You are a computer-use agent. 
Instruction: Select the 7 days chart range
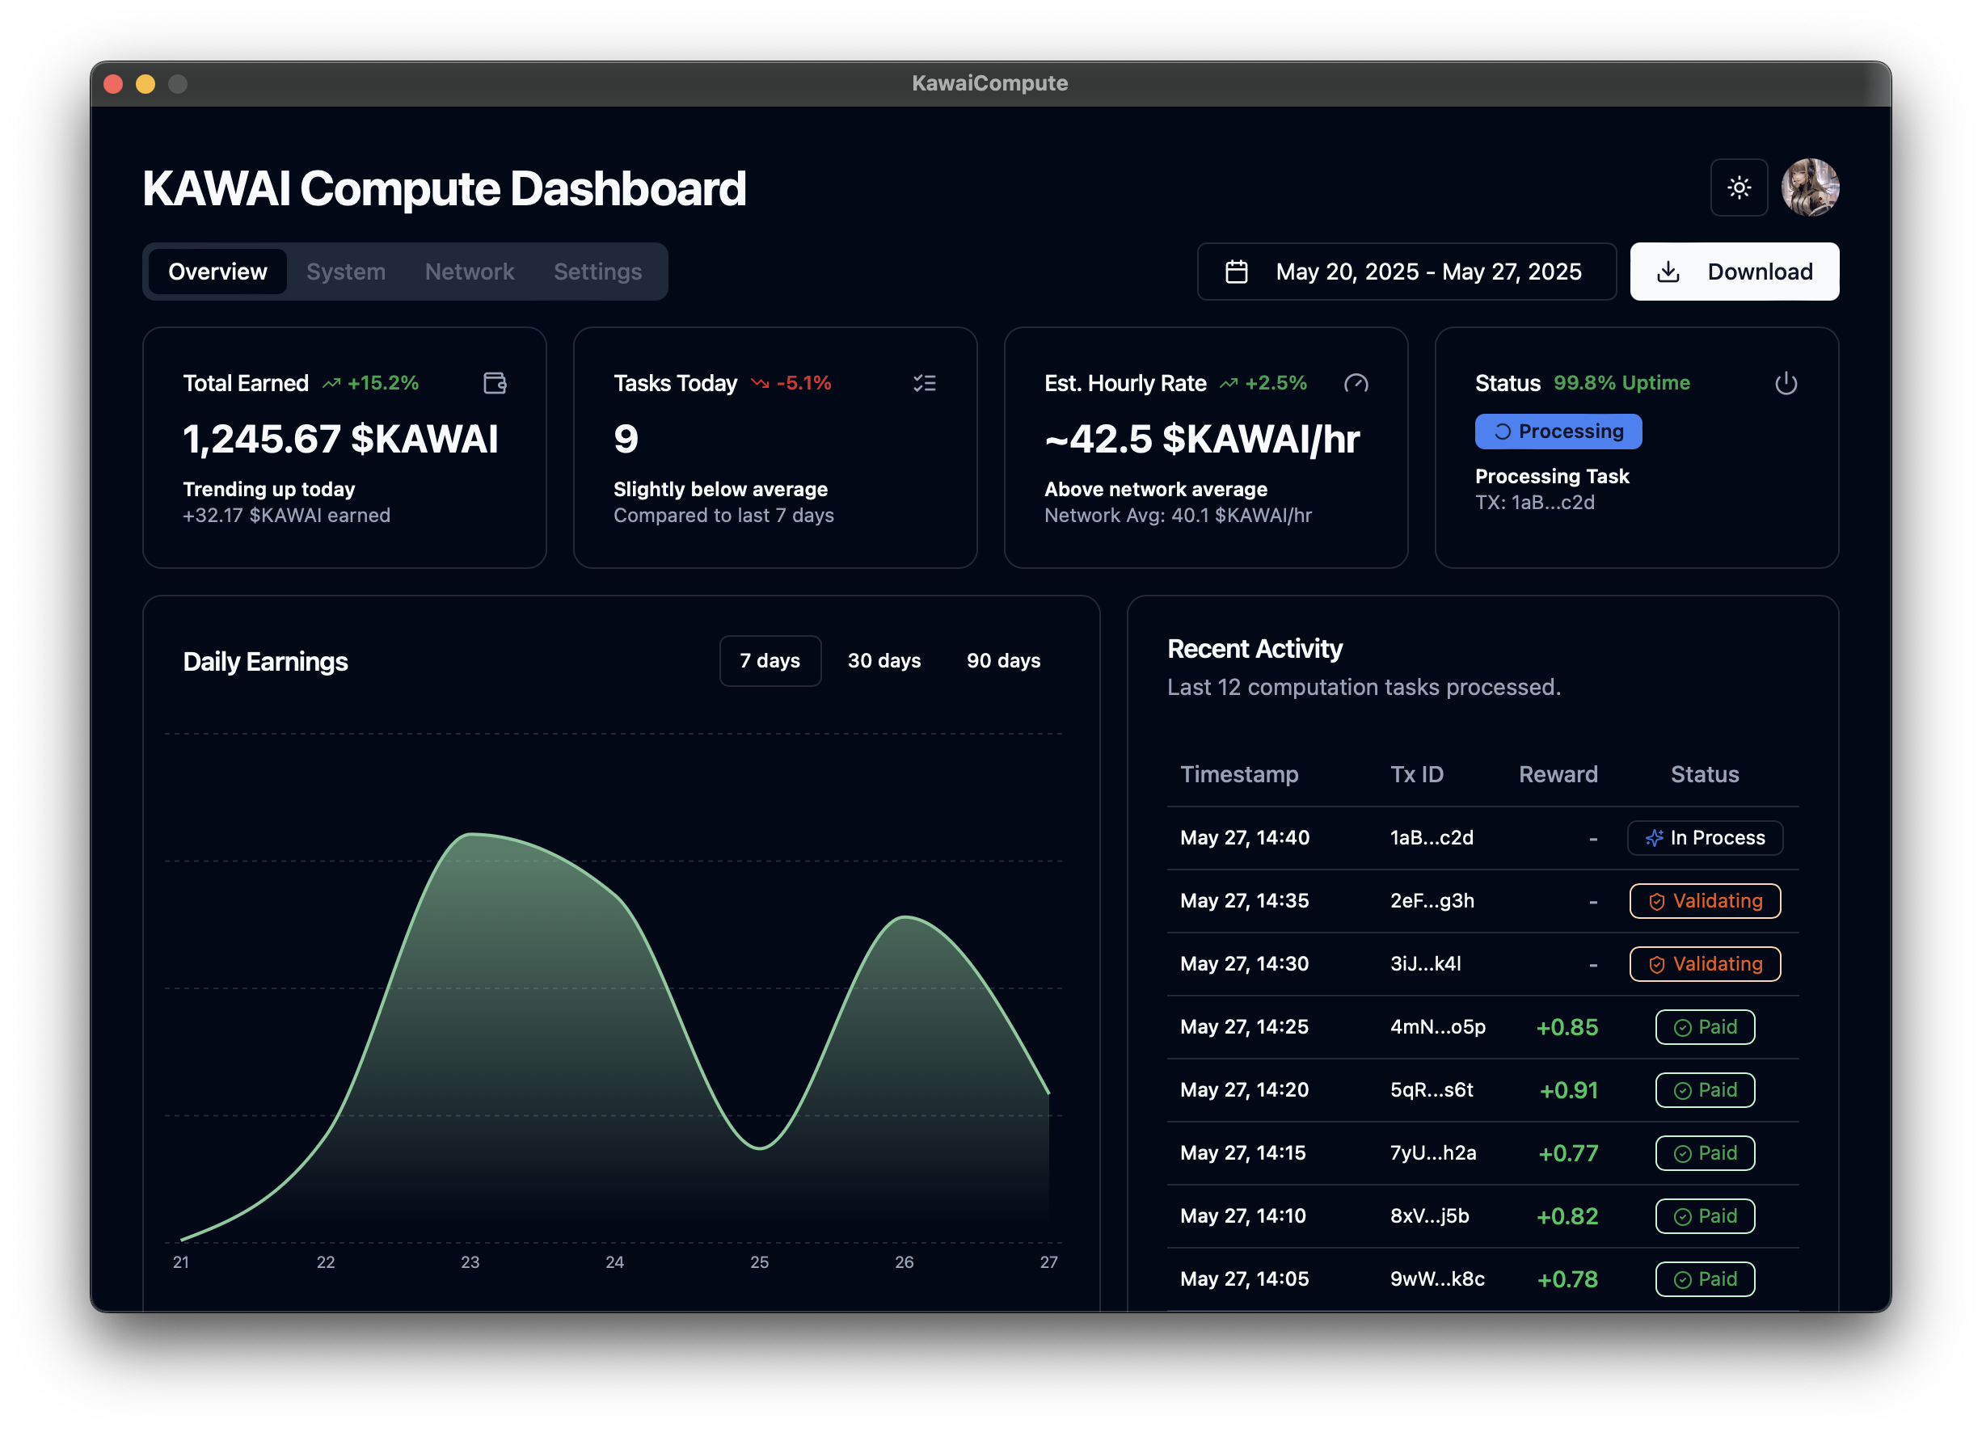coord(769,660)
